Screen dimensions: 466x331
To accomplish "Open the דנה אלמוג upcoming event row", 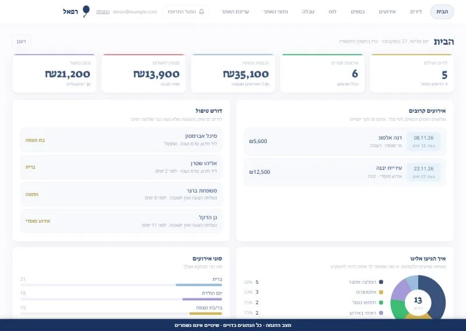I will tap(344, 141).
